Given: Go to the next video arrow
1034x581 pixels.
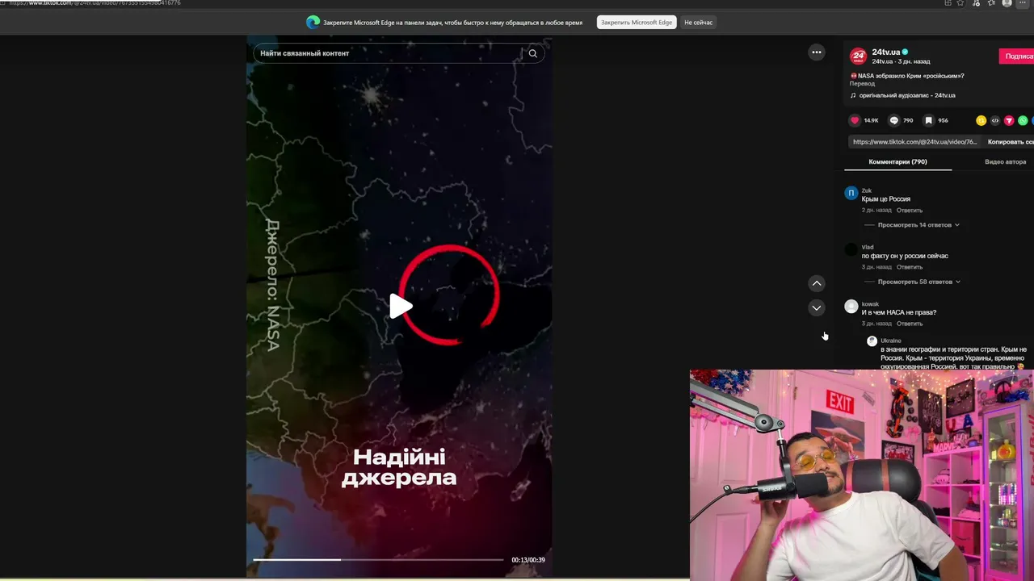Looking at the screenshot, I should pos(817,307).
